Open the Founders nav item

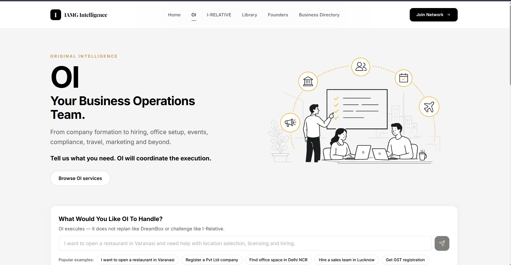point(278,15)
